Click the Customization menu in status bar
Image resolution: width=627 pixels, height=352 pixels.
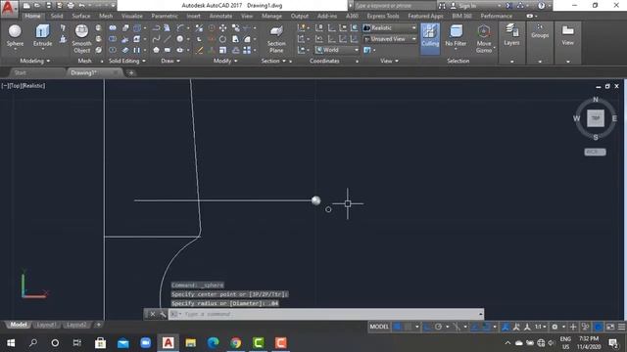(x=622, y=327)
